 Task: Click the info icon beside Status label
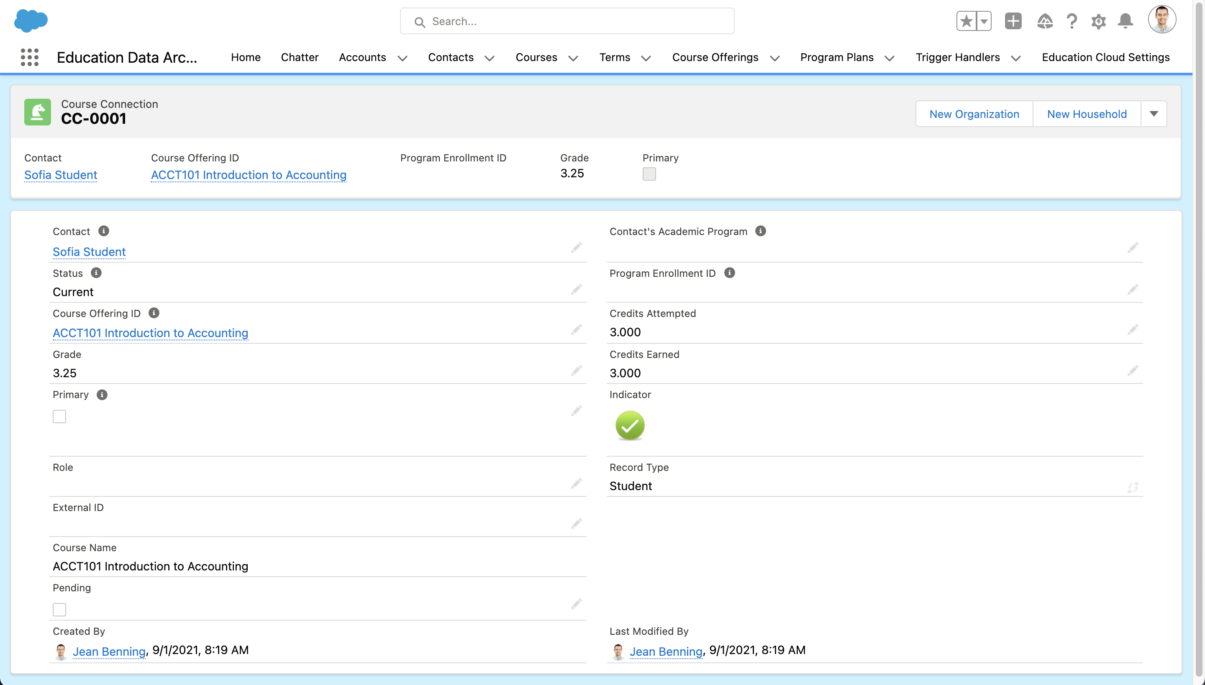click(x=96, y=273)
